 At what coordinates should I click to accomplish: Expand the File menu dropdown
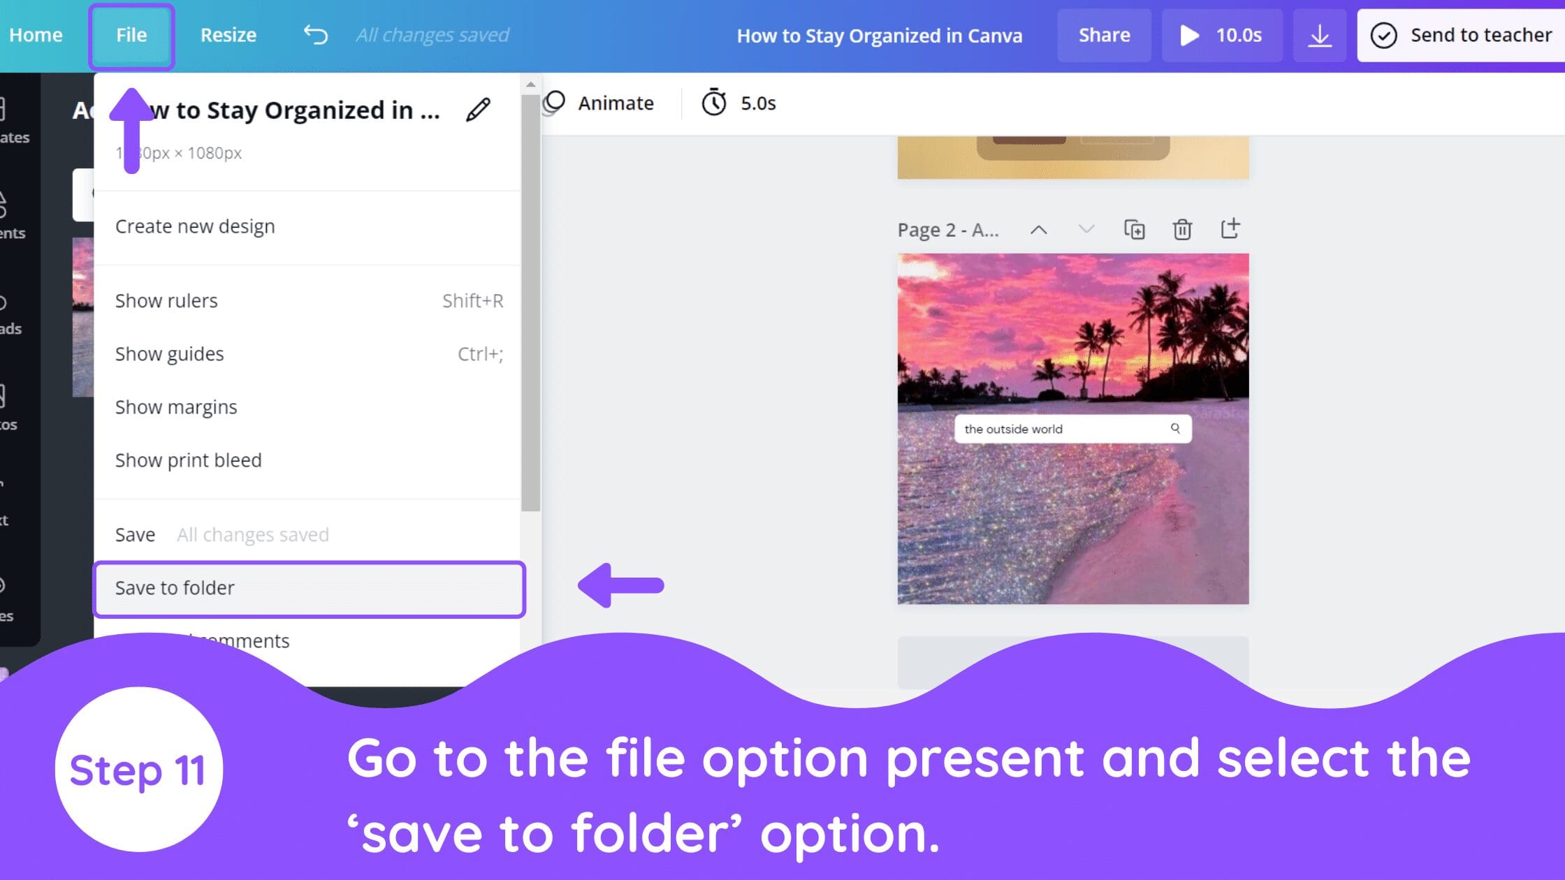coord(131,34)
